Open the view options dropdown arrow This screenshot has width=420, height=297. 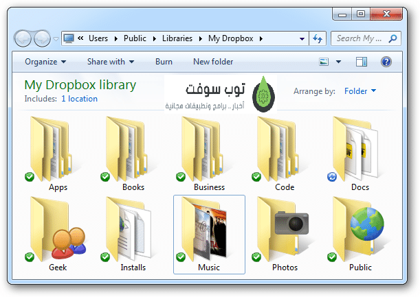[339, 62]
